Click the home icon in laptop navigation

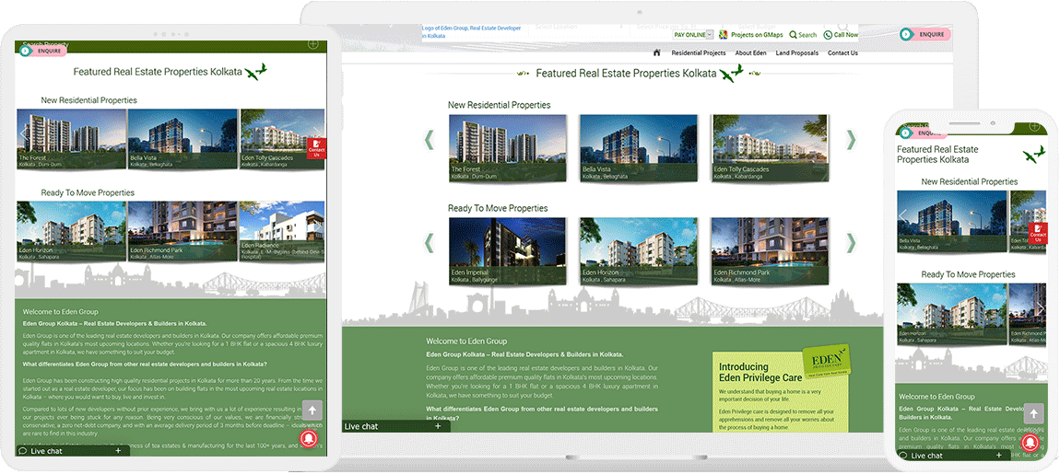[656, 52]
